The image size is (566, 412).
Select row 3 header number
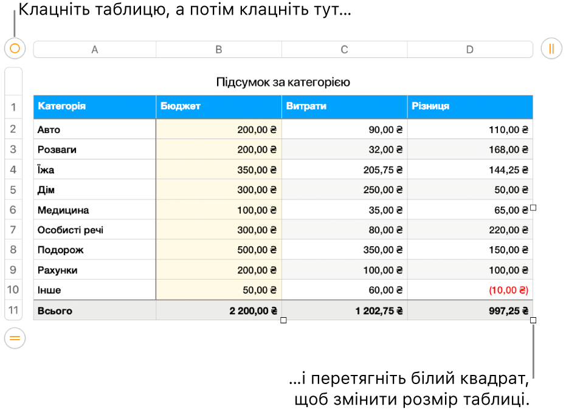click(13, 149)
